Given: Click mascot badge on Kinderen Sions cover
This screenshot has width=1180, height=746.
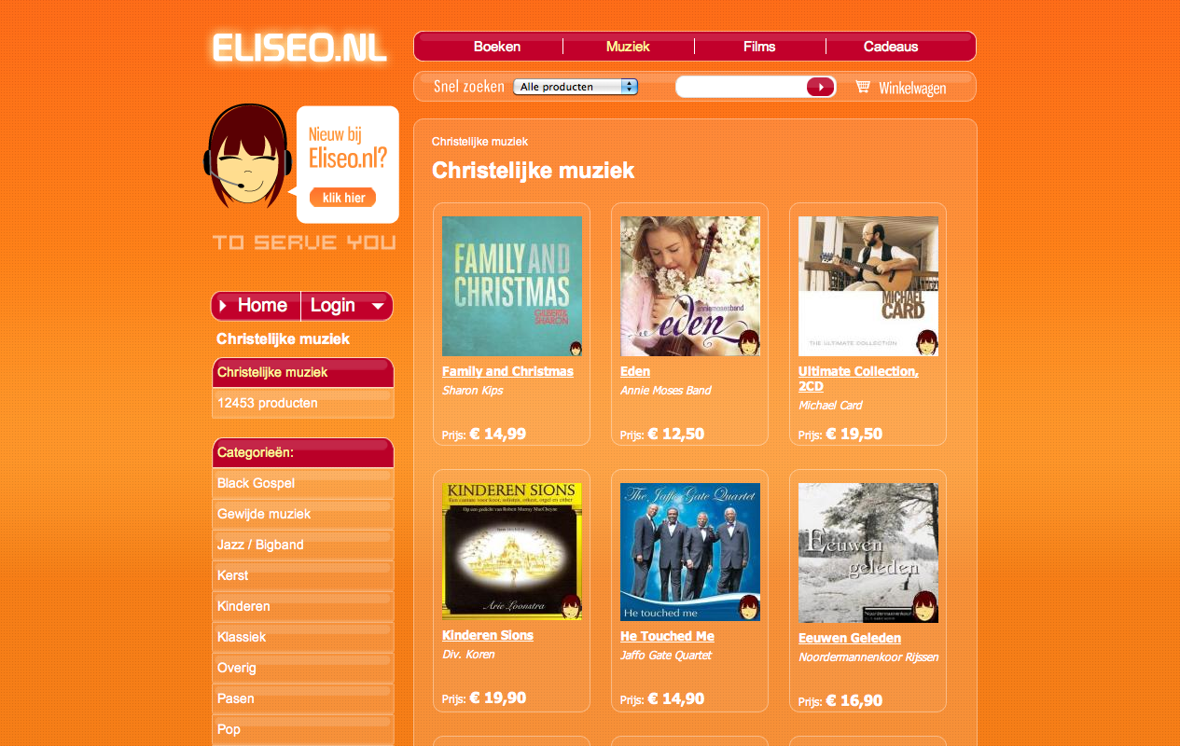Looking at the screenshot, I should (571, 607).
